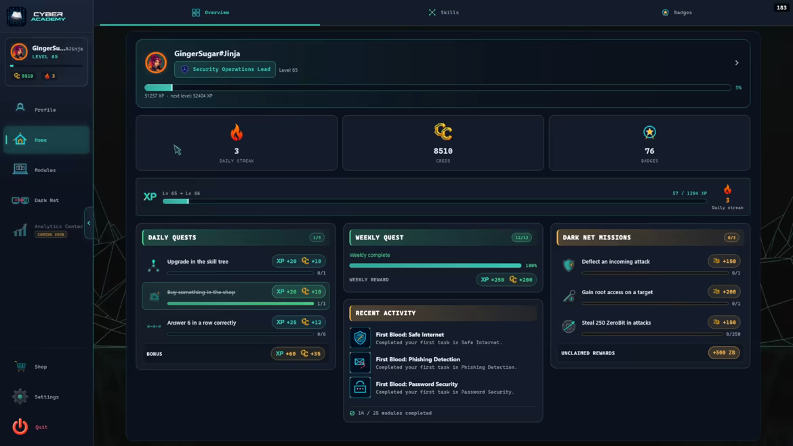Open the Dark Net section
The height and width of the screenshot is (446, 793).
[x=46, y=200]
